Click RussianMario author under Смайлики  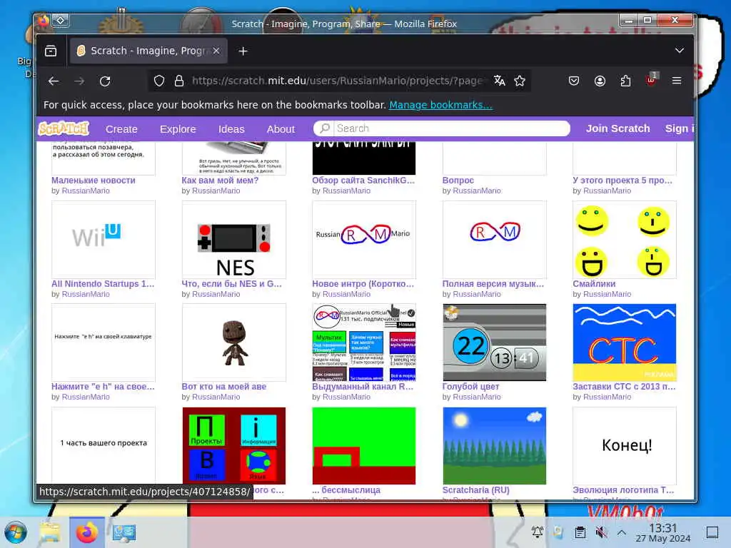point(607,295)
